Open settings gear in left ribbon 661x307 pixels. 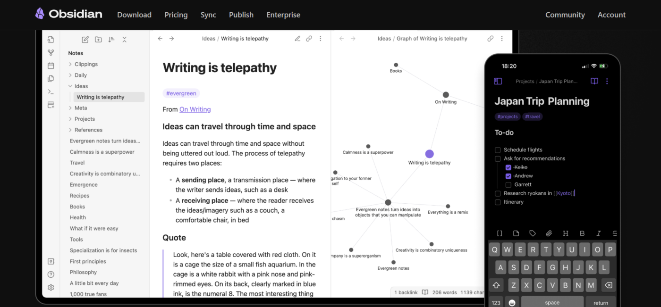[x=51, y=287]
